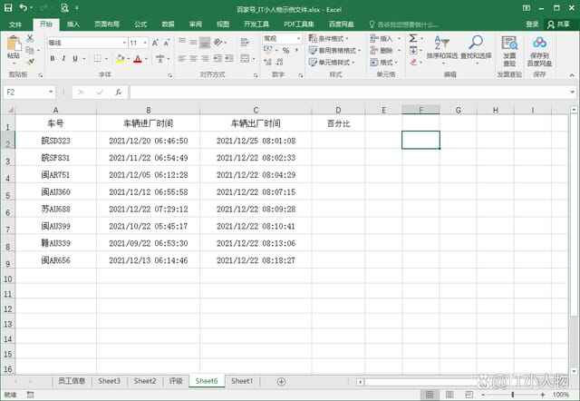The width and height of the screenshot is (580, 401).
Task: Open Find and Select (查找和选择)
Action: pos(476,51)
